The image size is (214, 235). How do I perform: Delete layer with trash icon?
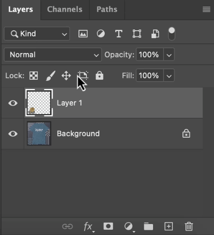pyautogui.click(x=189, y=226)
